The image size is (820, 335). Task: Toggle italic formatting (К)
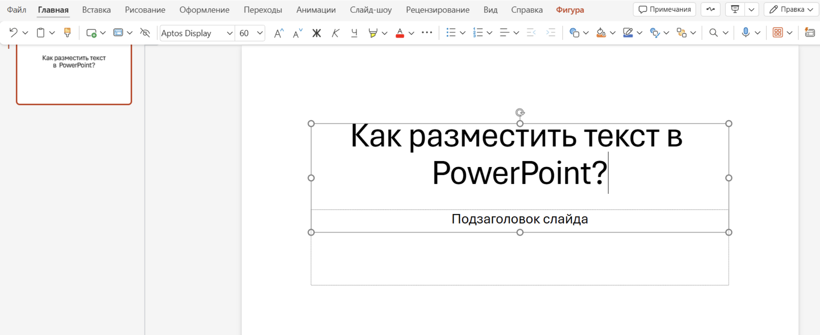tap(335, 33)
